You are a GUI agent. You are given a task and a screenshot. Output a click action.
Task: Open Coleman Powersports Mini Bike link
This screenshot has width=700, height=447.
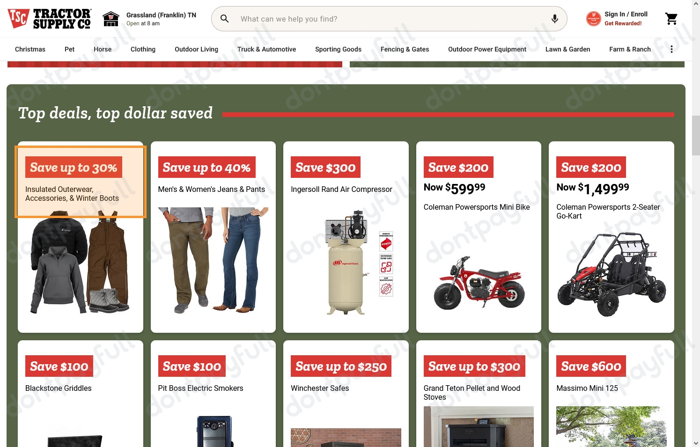(477, 207)
